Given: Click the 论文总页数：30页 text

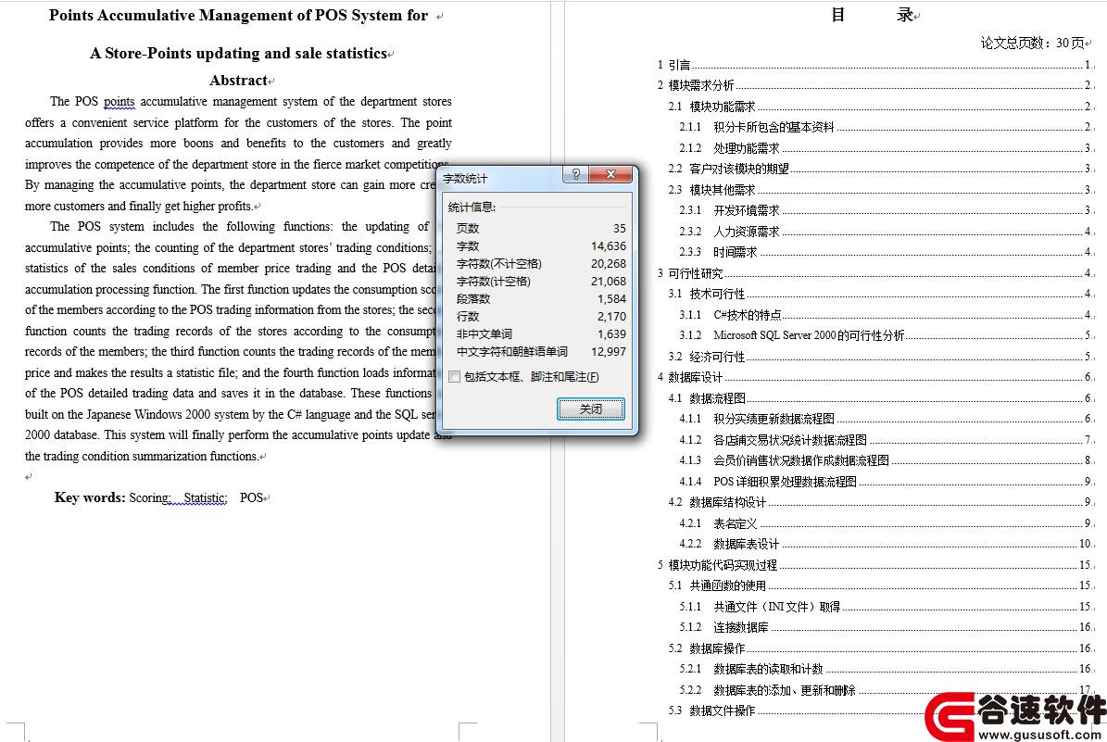Looking at the screenshot, I should click(1033, 43).
